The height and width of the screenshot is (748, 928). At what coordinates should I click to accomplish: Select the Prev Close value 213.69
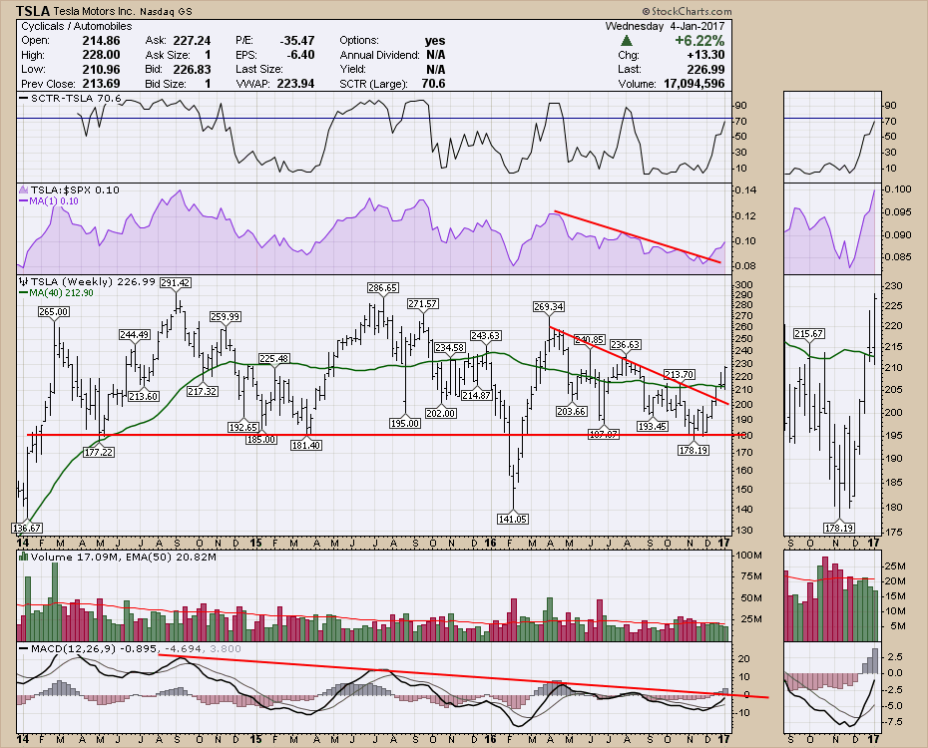click(x=101, y=84)
